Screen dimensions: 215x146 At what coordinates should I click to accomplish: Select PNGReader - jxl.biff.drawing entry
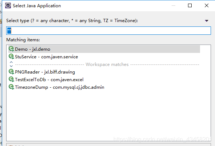[x=104, y=72]
